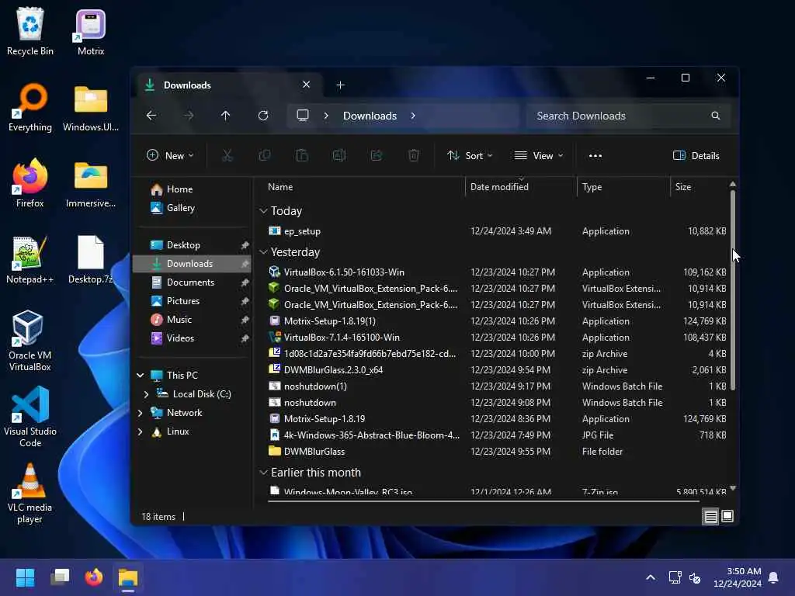
Task: Expand chevron after Downloads in address bar
Action: (413, 116)
